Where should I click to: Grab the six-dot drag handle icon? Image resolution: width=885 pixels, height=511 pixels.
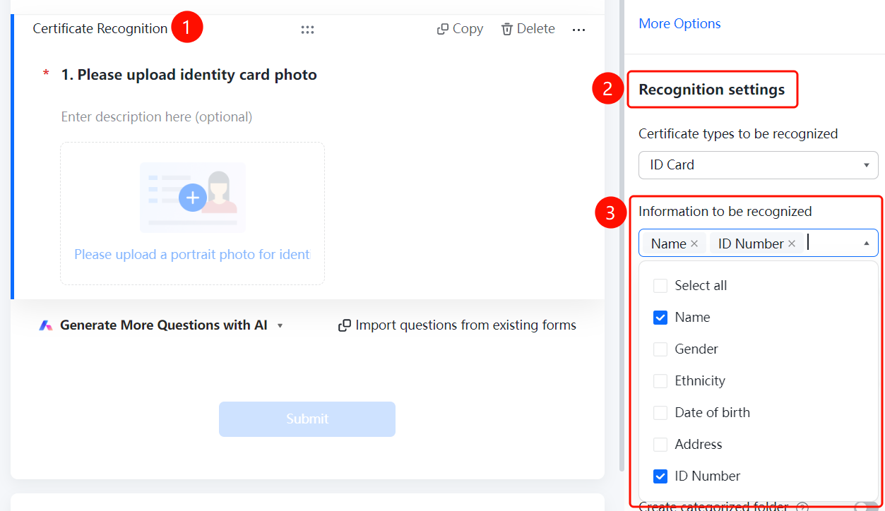coord(307,30)
